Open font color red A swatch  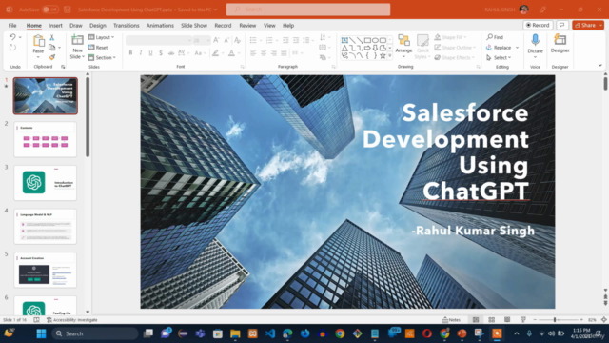(x=231, y=53)
